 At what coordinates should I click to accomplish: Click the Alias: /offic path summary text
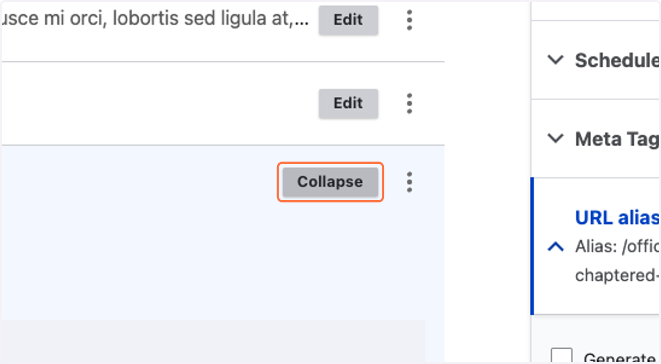click(617, 247)
